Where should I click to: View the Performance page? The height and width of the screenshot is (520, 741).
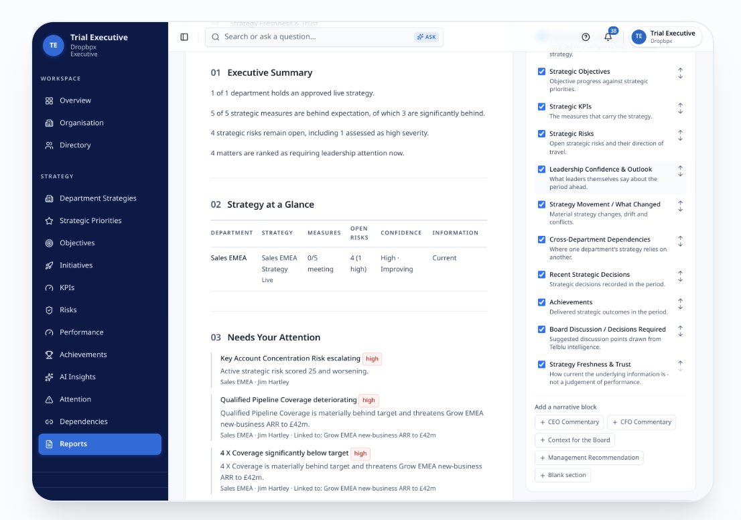pyautogui.click(x=100, y=332)
